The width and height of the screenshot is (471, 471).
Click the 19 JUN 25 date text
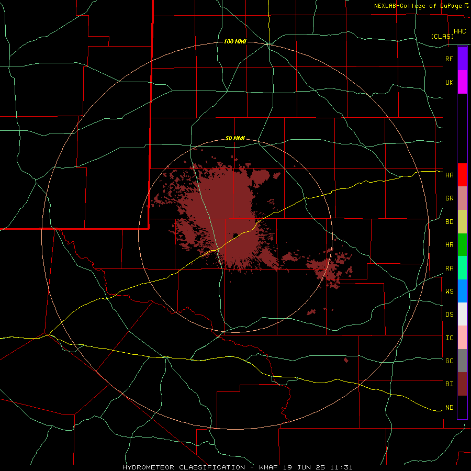click(x=304, y=467)
